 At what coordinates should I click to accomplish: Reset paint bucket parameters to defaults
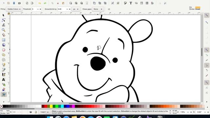(109, 9)
